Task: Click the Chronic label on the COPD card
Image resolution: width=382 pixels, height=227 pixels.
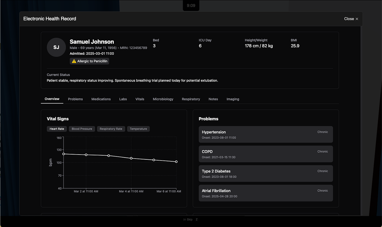Action: click(x=323, y=152)
